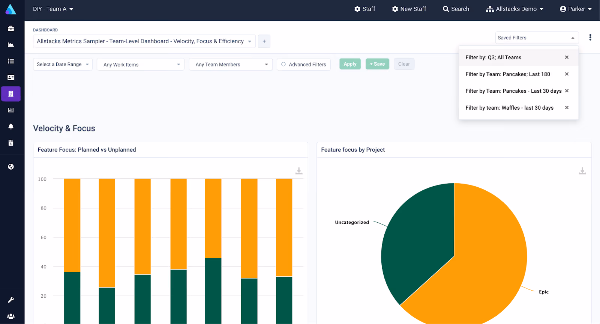The height and width of the screenshot is (324, 600).
Task: Toggle the Advanced Filters radio option
Action: (283, 64)
